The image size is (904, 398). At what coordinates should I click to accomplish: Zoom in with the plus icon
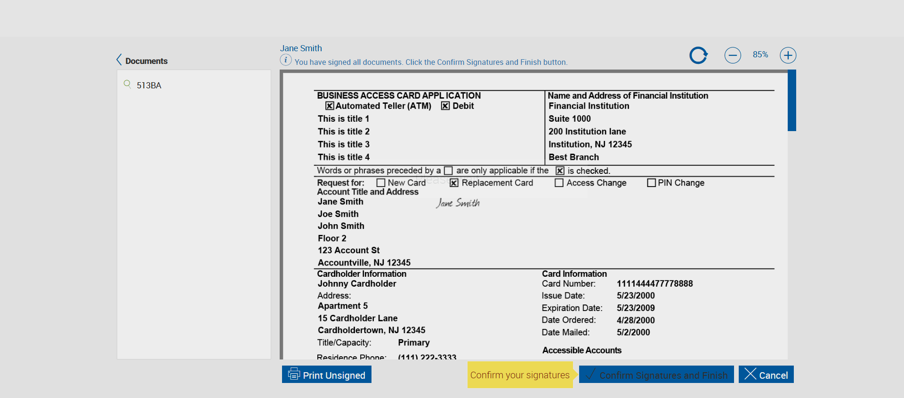pyautogui.click(x=788, y=55)
